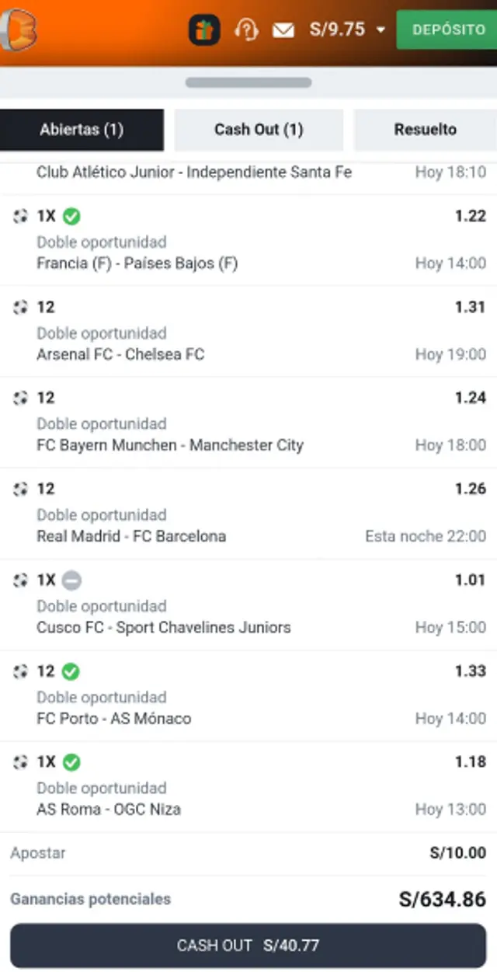The image size is (497, 972).
Task: Tap grey void status on Cusco FC bet
Action: (71, 580)
